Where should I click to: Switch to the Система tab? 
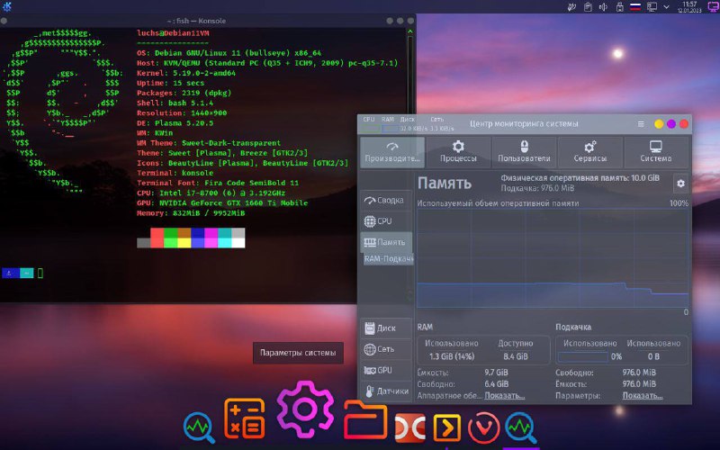(656, 152)
